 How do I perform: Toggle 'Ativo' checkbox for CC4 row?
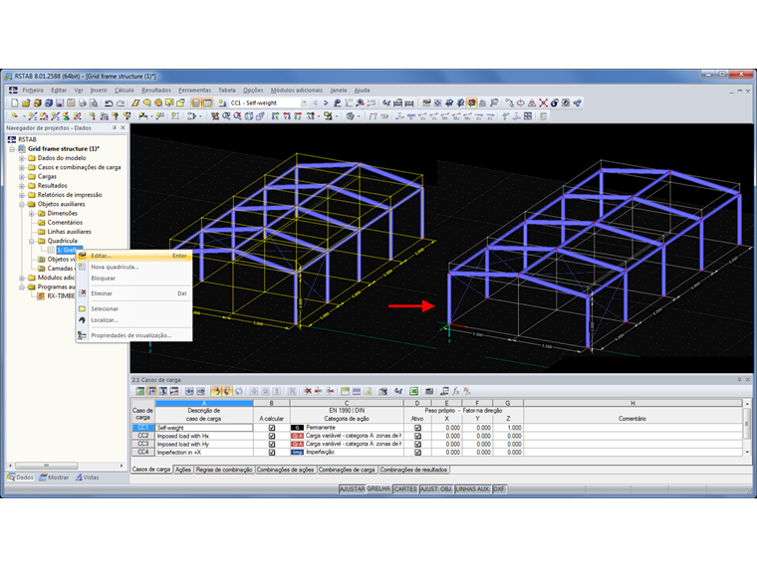[417, 453]
